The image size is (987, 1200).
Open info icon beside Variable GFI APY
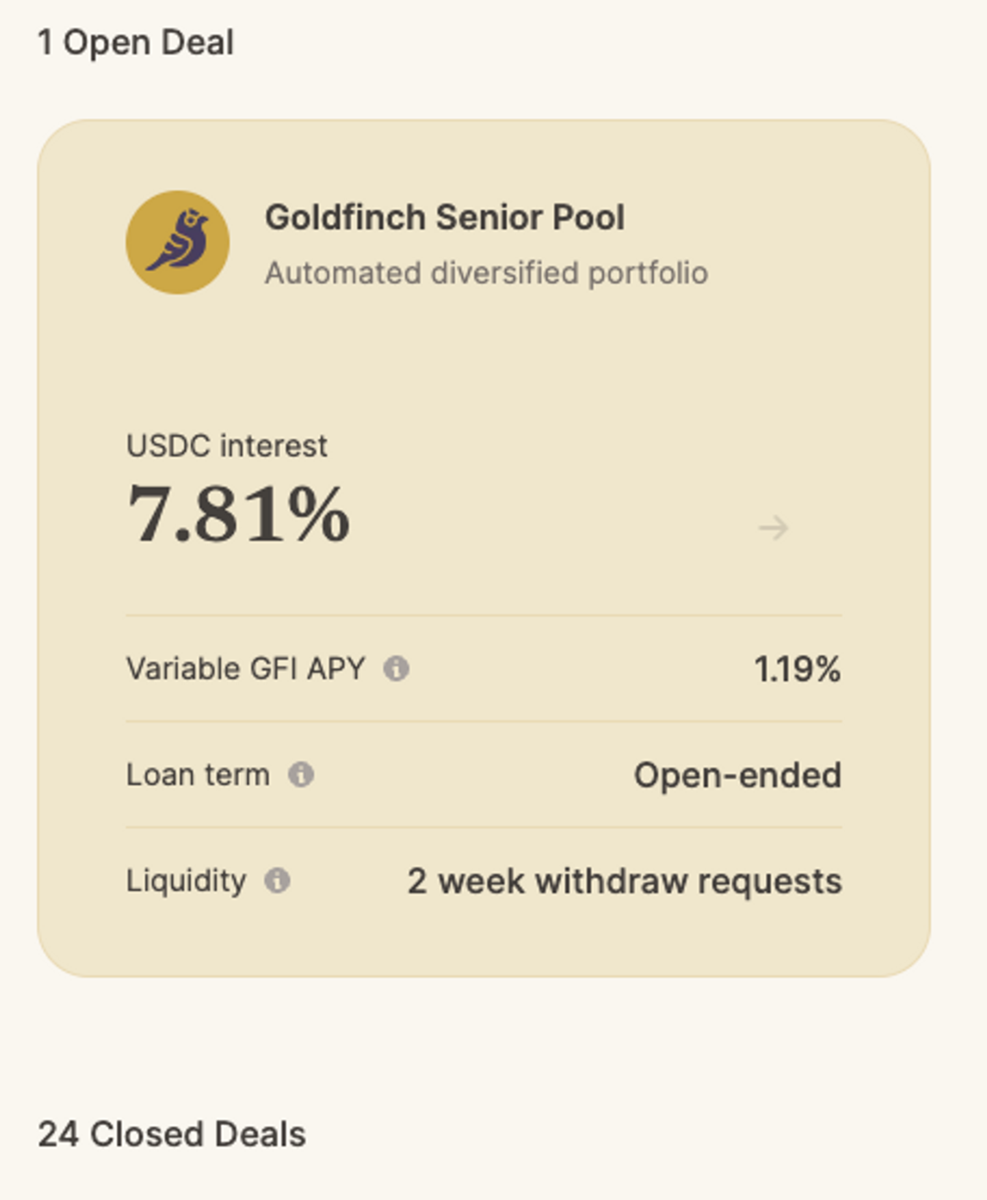pos(396,668)
